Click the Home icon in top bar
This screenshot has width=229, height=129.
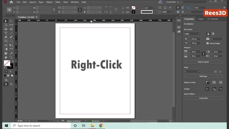point(11,2)
